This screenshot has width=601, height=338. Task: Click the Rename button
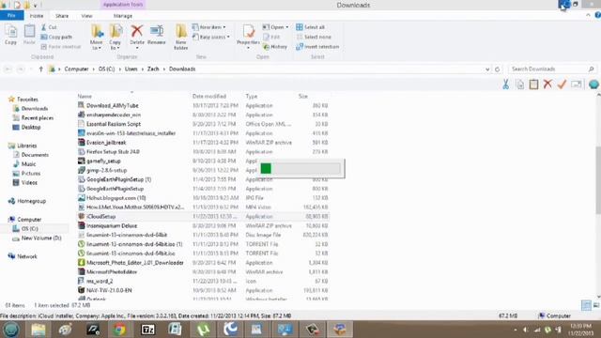157,35
